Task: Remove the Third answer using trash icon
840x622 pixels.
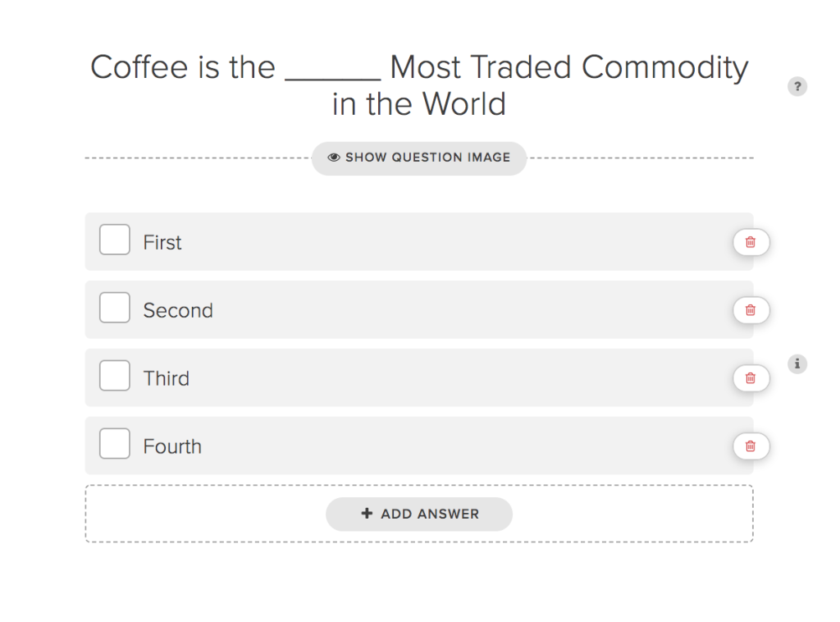Action: pyautogui.click(x=751, y=378)
